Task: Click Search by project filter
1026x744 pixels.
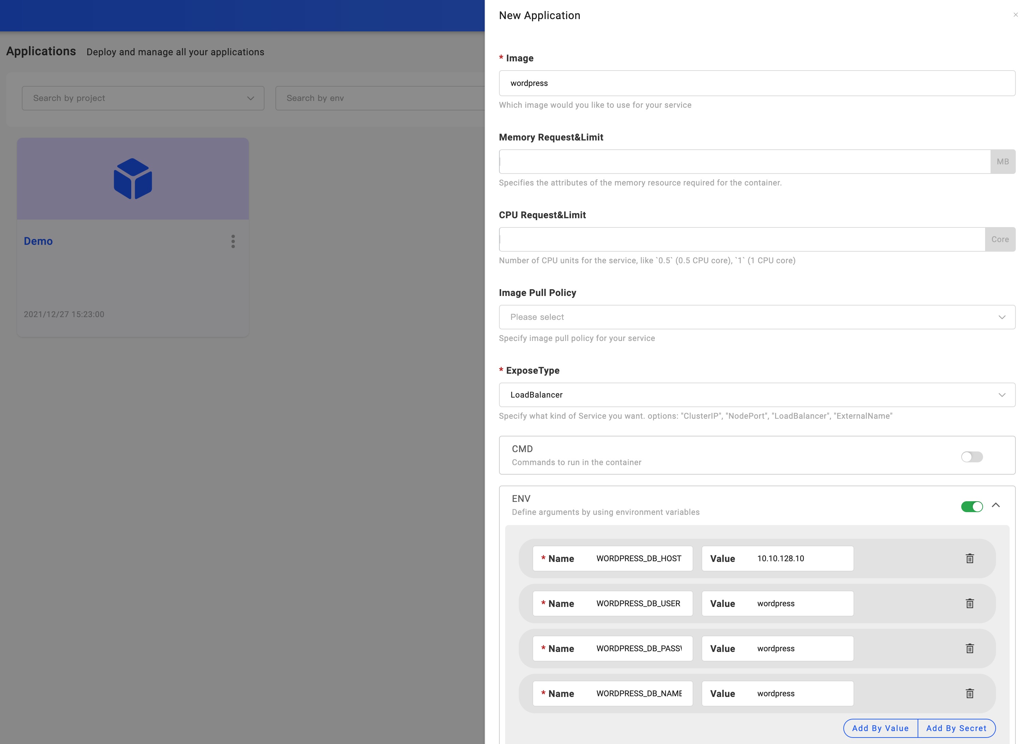Action: [x=142, y=98]
